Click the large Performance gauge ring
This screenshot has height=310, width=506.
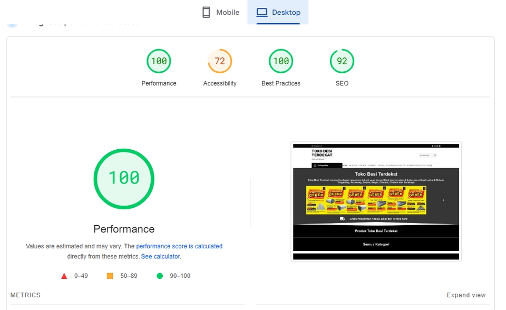124,178
